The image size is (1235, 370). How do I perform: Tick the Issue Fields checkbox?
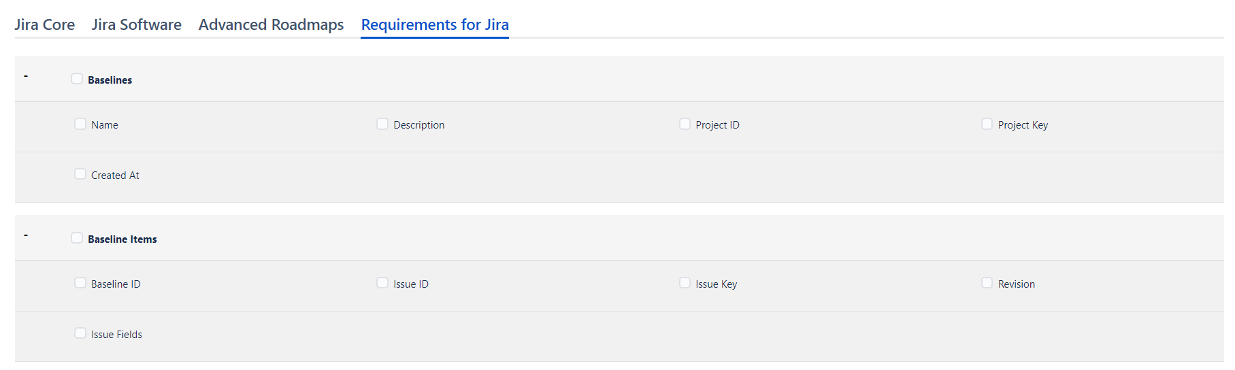pyautogui.click(x=80, y=333)
